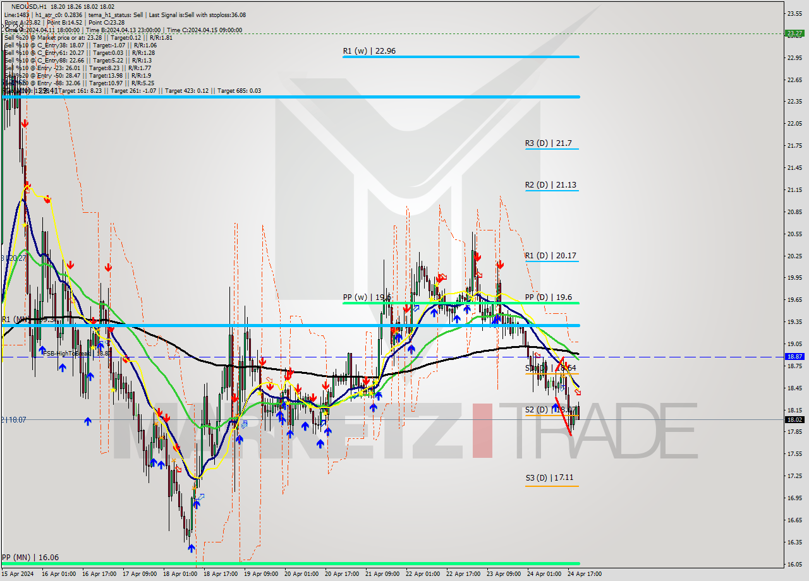Click the 22.95 price scale value
Viewport: 809px width, 581px height.
click(x=794, y=57)
